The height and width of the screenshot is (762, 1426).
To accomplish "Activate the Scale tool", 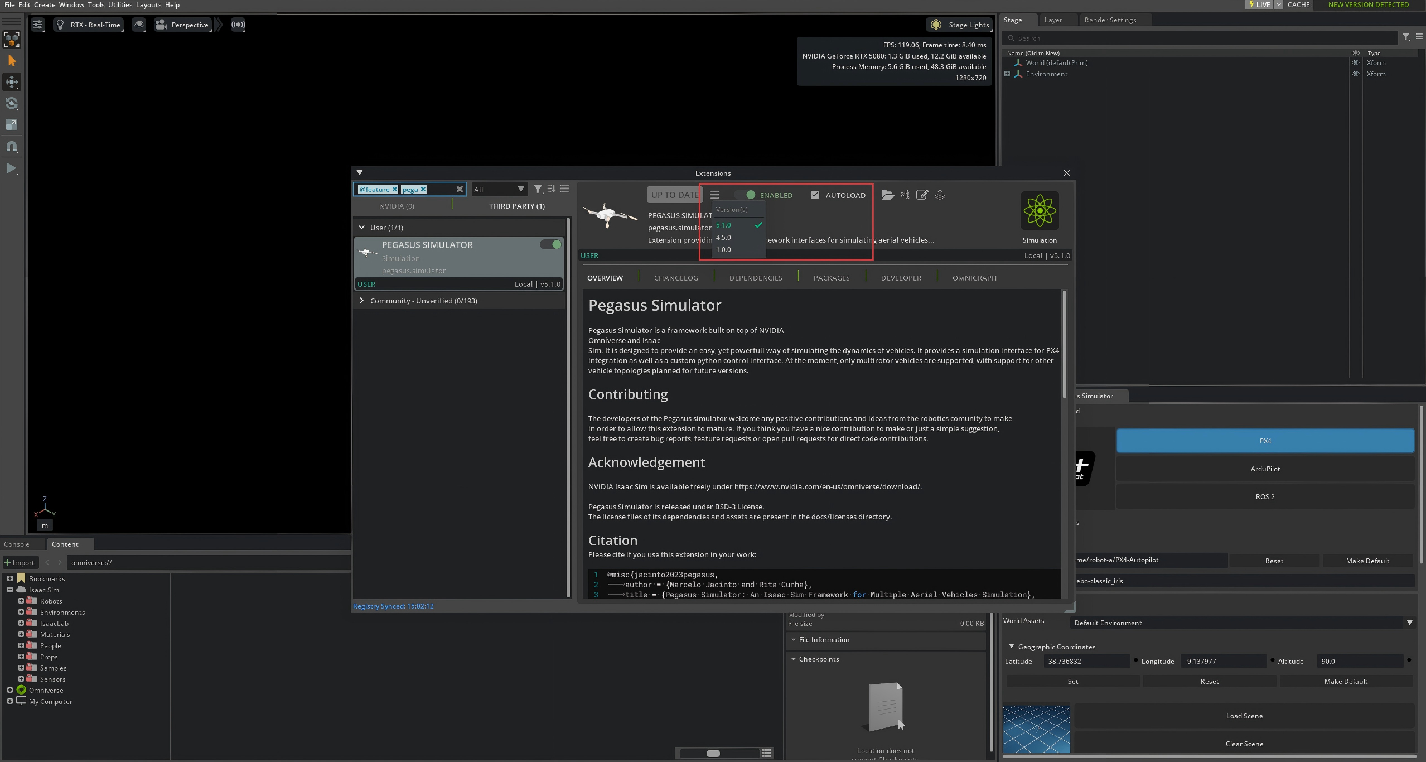I will tap(12, 124).
